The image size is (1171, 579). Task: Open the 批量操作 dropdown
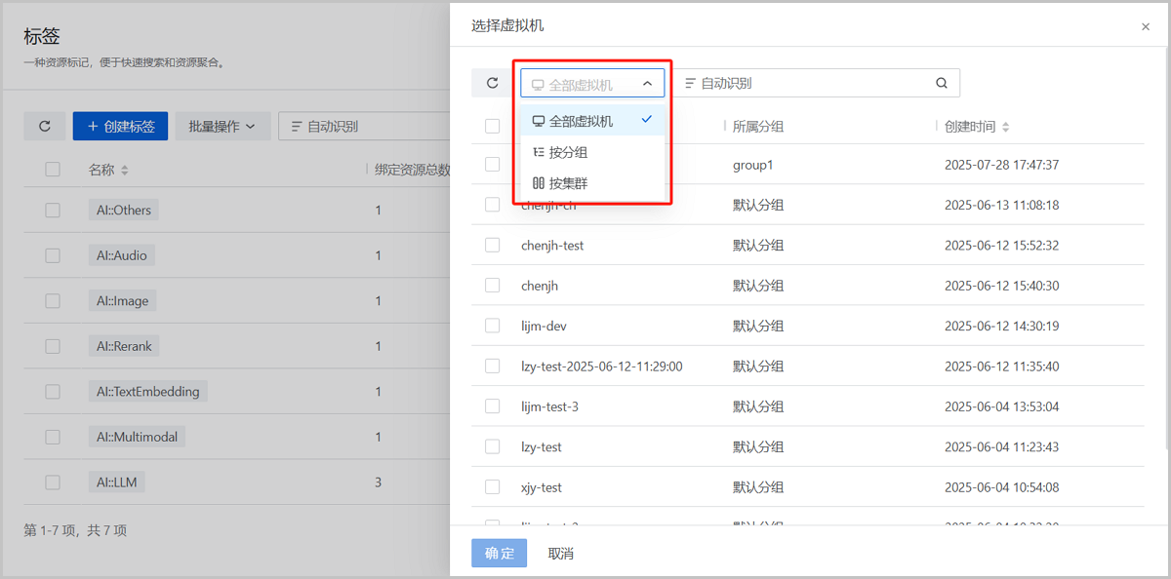(222, 126)
